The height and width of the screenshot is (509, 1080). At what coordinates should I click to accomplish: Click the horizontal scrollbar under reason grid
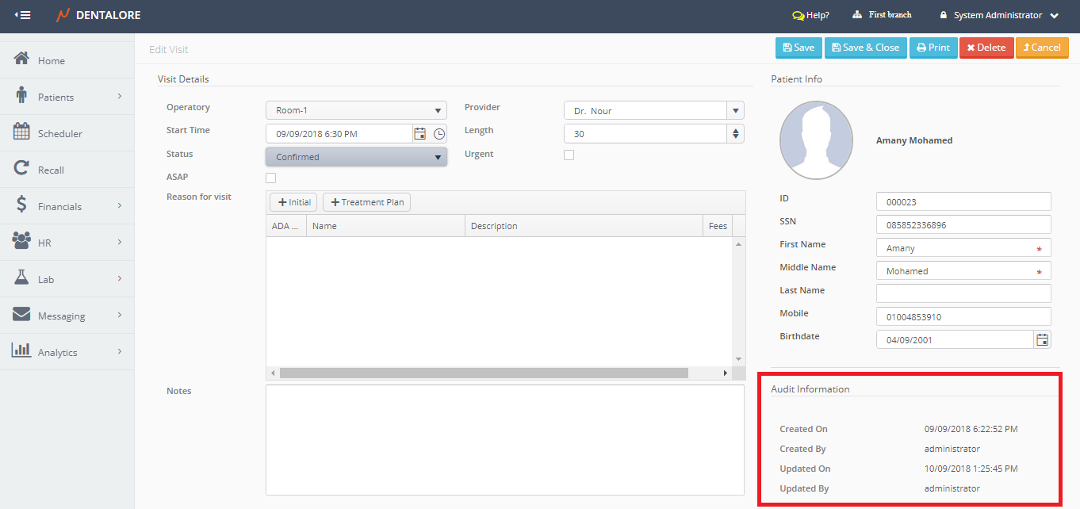pos(484,373)
